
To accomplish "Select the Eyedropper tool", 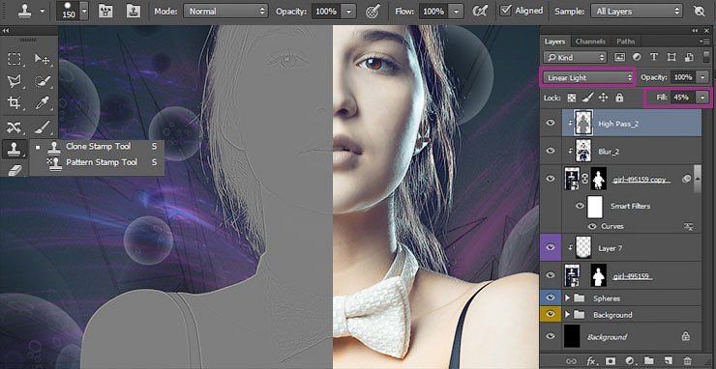I will (x=42, y=103).
